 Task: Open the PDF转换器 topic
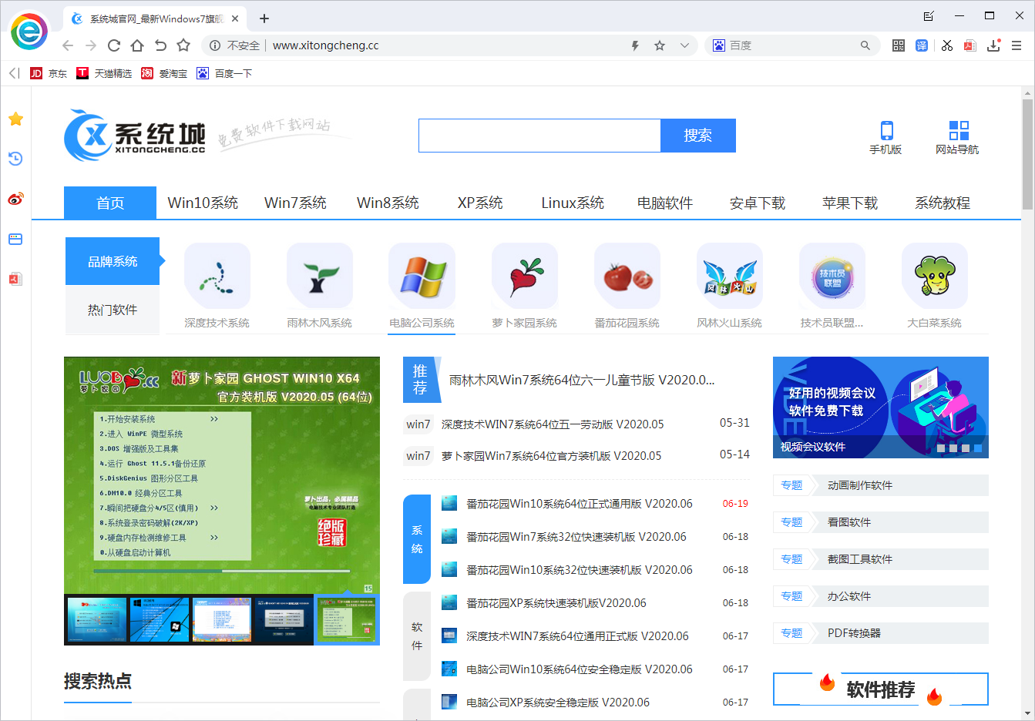point(854,633)
